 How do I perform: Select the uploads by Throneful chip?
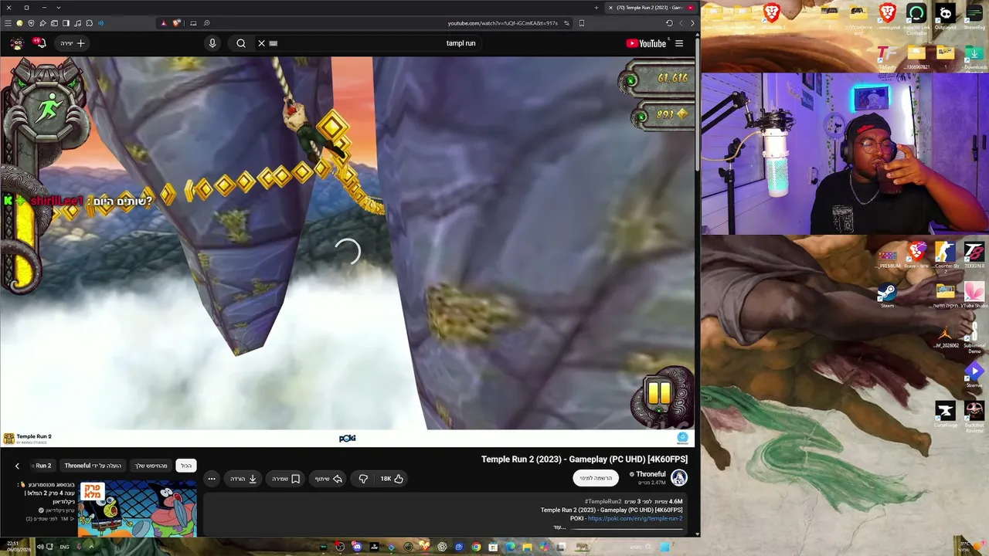93,466
